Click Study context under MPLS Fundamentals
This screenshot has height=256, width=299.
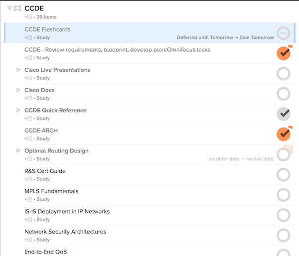click(x=43, y=199)
